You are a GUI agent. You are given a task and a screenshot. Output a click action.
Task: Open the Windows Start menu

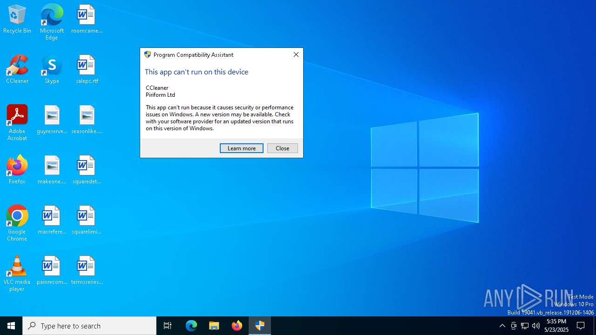coord(11,326)
